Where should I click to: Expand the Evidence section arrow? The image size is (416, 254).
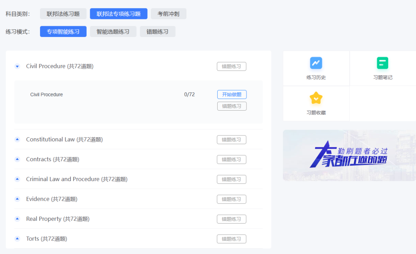pyautogui.click(x=17, y=199)
